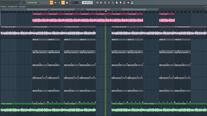Toggle the orange typing-keyboard-to-piano button
Screen dimensions: 207x116
(x=51, y=3)
